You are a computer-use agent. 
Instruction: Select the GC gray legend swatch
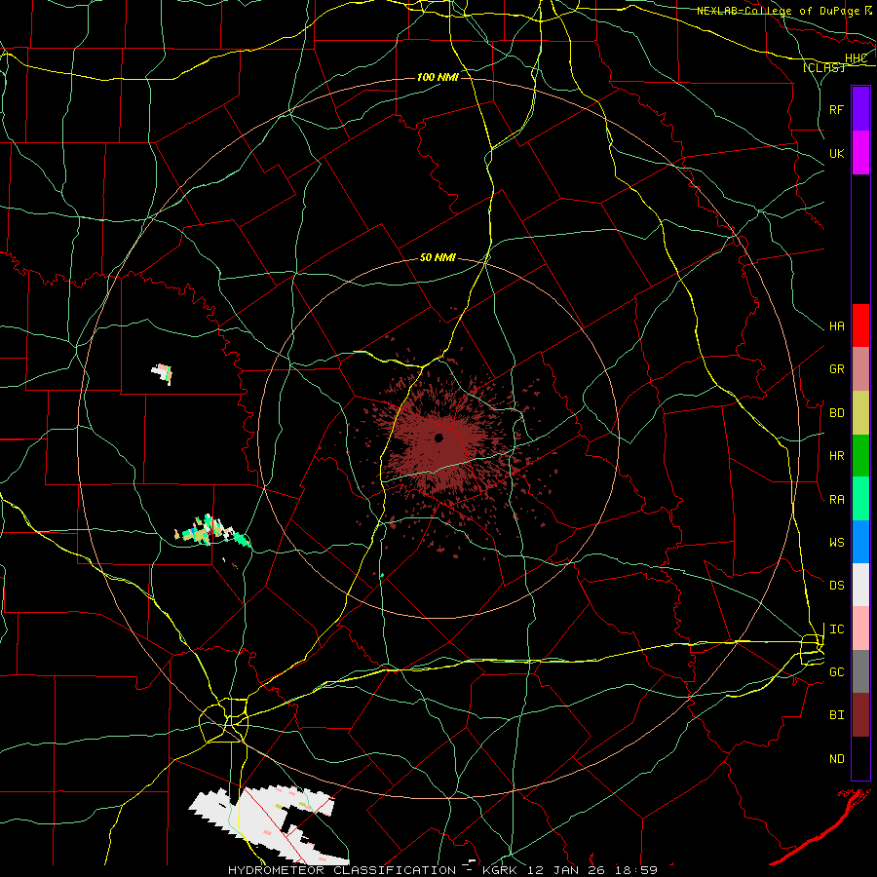(x=860, y=671)
